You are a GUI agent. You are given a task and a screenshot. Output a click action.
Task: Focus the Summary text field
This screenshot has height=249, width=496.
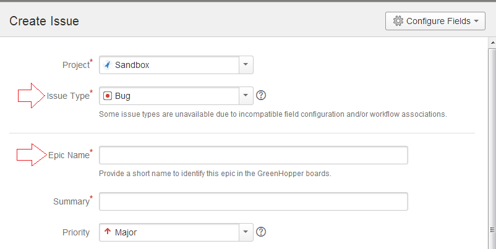254,201
